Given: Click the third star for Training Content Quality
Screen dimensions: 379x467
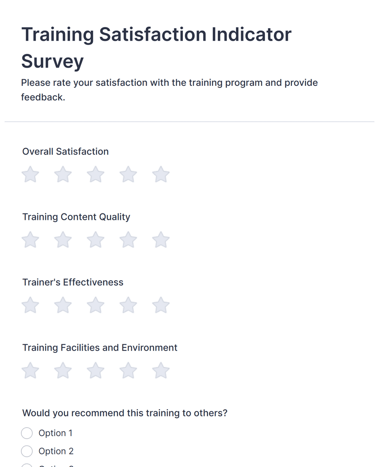Looking at the screenshot, I should pos(95,239).
